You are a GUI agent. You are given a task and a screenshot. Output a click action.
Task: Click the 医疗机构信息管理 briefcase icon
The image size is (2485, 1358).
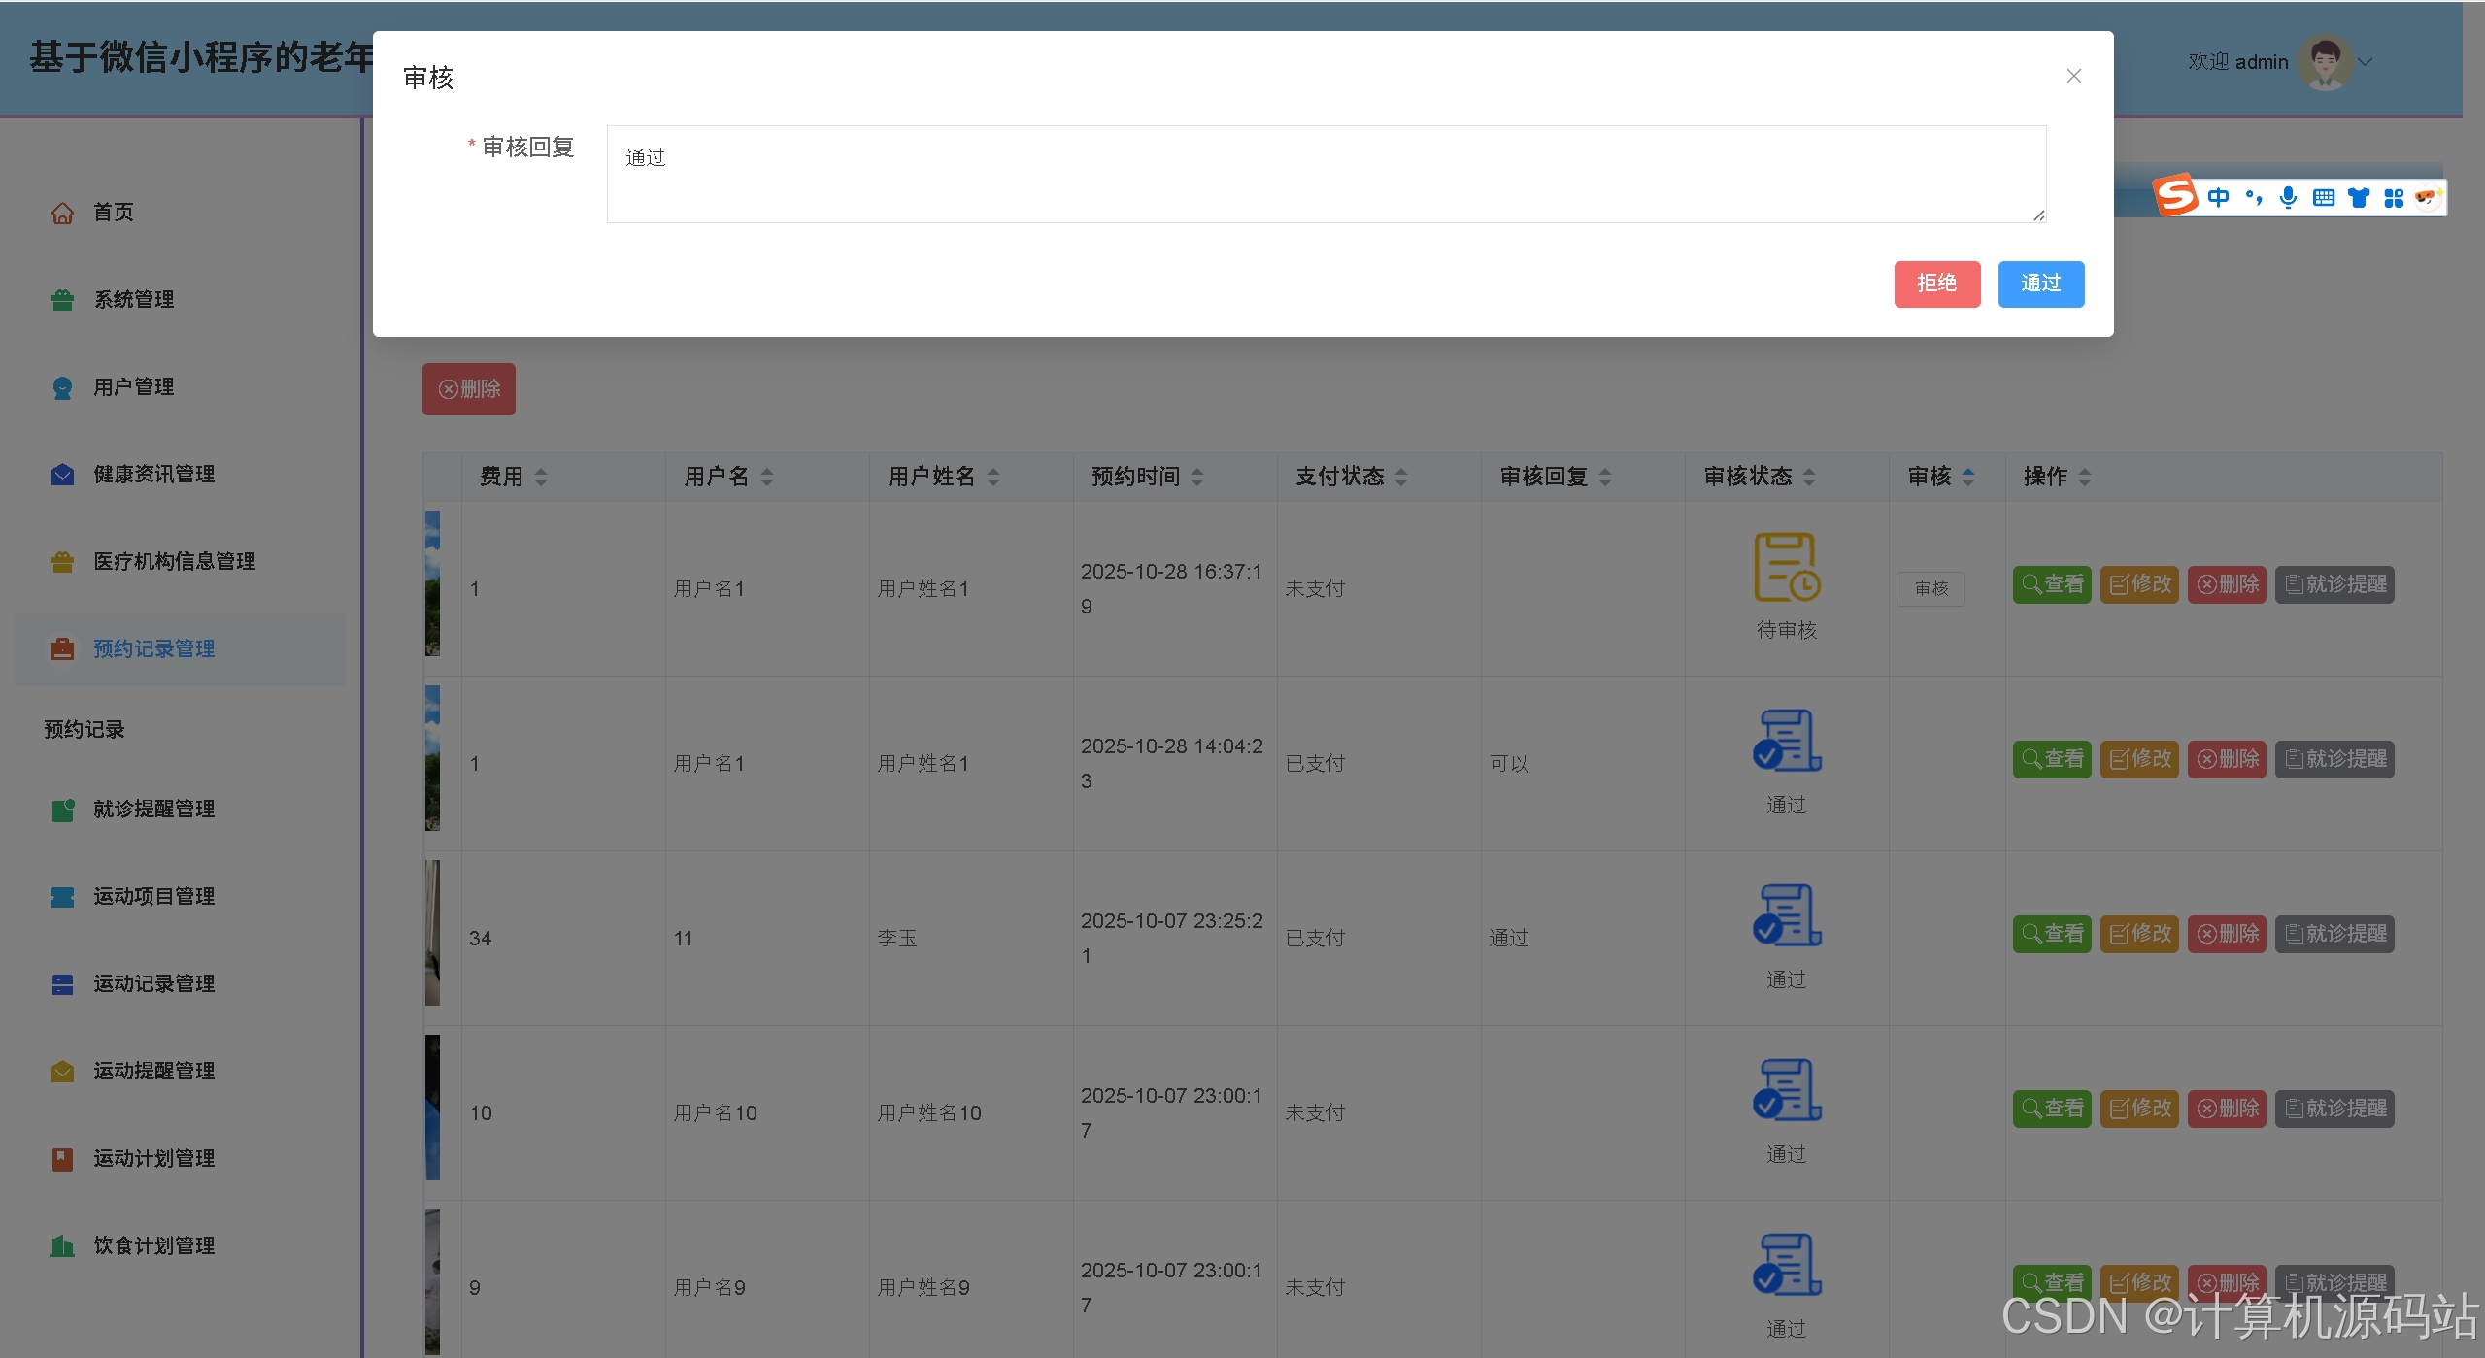[x=62, y=562]
